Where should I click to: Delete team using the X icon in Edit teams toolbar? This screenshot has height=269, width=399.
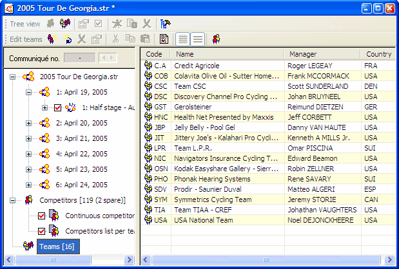82,39
